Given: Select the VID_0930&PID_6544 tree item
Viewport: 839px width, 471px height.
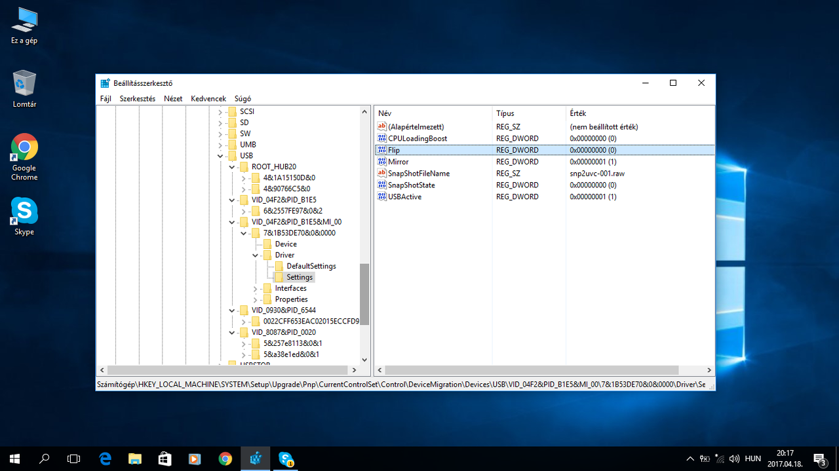Looking at the screenshot, I should 284,311.
